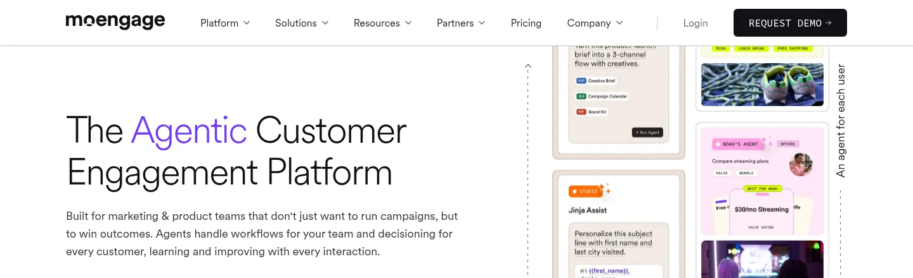Click the OFFERS tag

tap(788, 143)
